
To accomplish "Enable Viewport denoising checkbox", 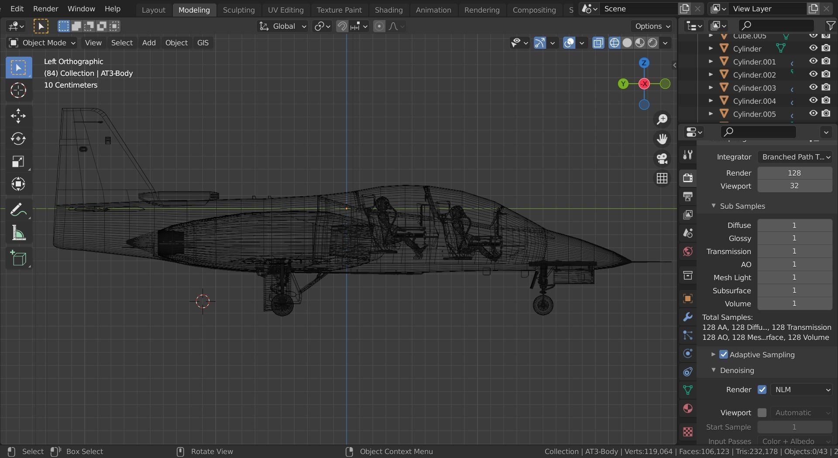I will tap(762, 412).
